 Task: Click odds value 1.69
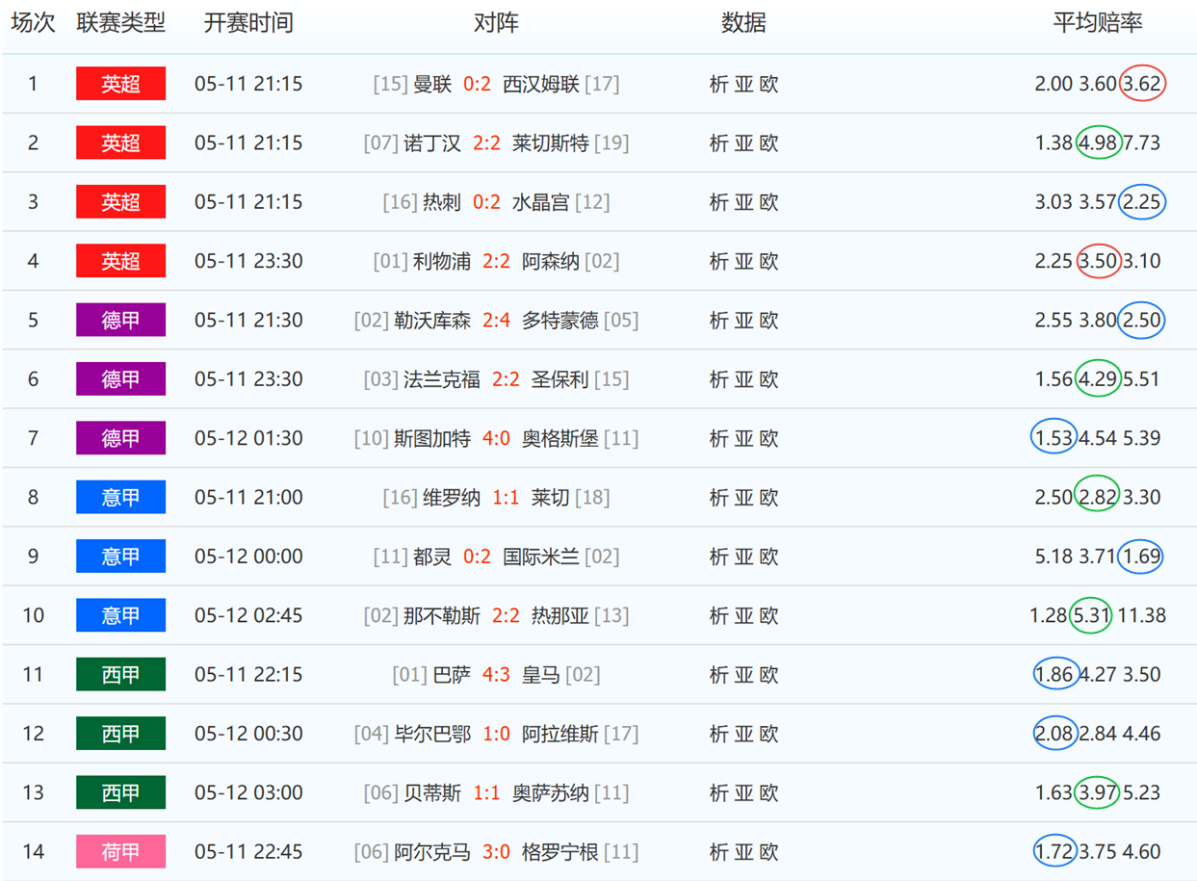tap(1142, 557)
